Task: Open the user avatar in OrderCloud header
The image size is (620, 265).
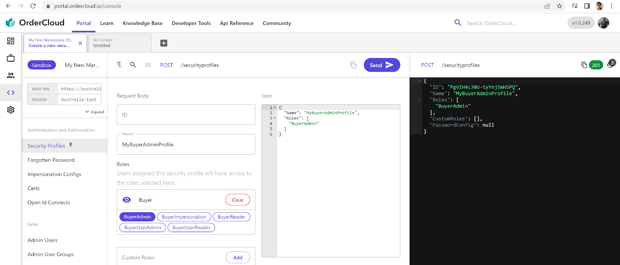Action: coord(604,23)
